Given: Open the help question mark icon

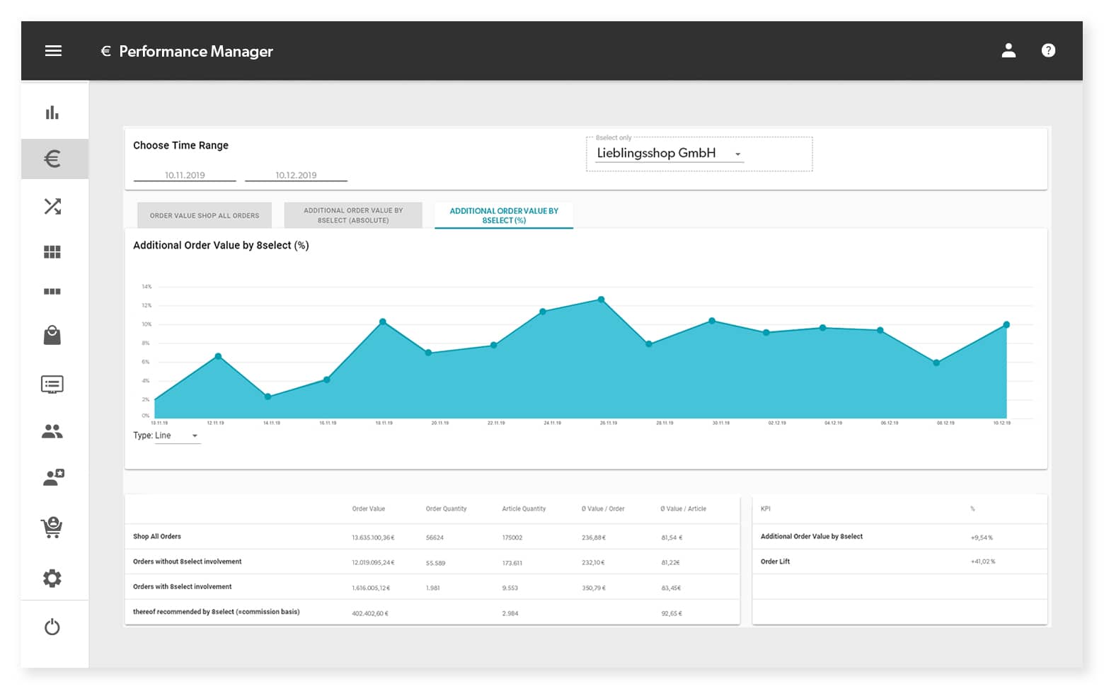Looking at the screenshot, I should [1048, 50].
